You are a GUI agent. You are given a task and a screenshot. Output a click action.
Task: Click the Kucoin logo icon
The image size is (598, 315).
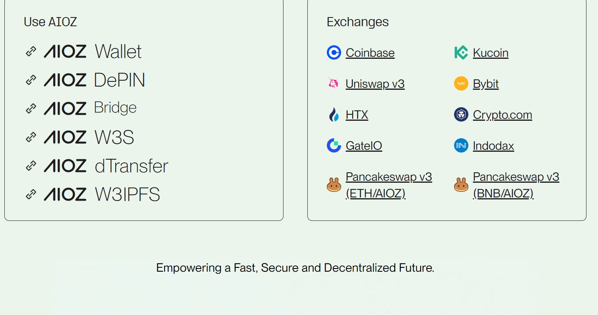coord(461,52)
